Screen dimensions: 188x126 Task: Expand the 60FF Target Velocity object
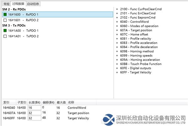point(117,72)
